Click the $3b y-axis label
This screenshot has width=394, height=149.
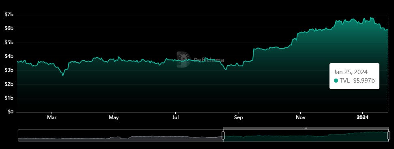point(9,70)
